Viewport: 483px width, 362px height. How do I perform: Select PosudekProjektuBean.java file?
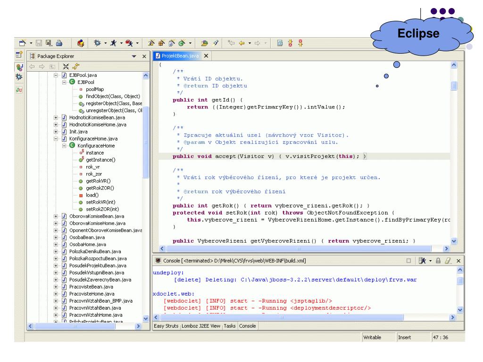coord(98,266)
